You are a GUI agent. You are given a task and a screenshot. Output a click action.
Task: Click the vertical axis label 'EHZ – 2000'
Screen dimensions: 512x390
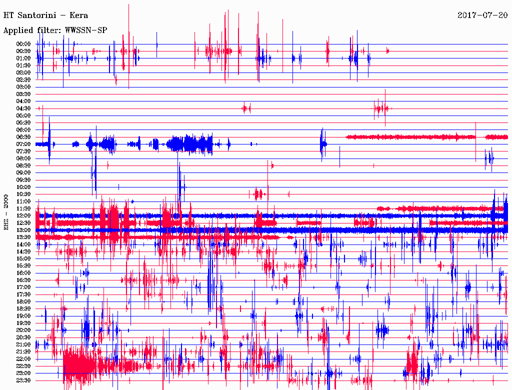tap(6, 212)
